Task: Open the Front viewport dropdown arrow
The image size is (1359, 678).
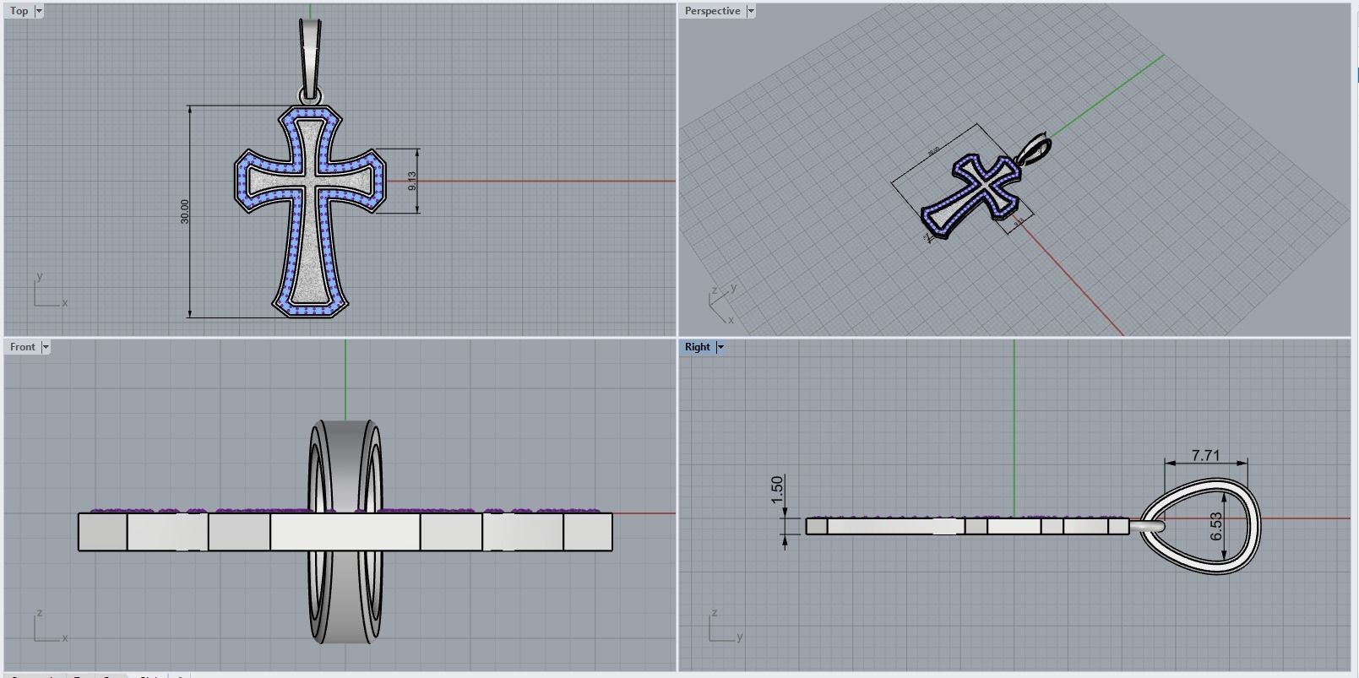Action: pyautogui.click(x=45, y=347)
